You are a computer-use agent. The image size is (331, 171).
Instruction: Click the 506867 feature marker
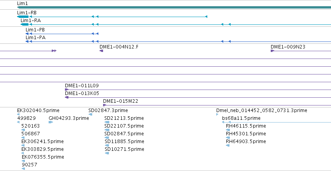tap(23, 138)
